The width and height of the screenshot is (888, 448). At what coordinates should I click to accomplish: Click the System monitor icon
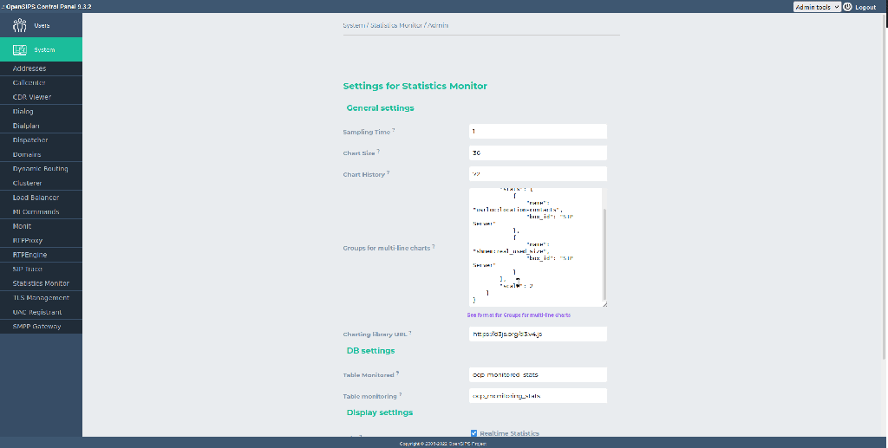point(21,49)
